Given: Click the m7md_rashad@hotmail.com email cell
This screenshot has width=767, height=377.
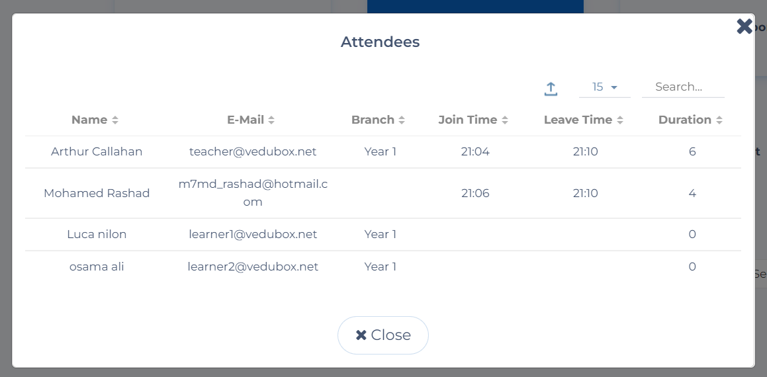Looking at the screenshot, I should (253, 193).
